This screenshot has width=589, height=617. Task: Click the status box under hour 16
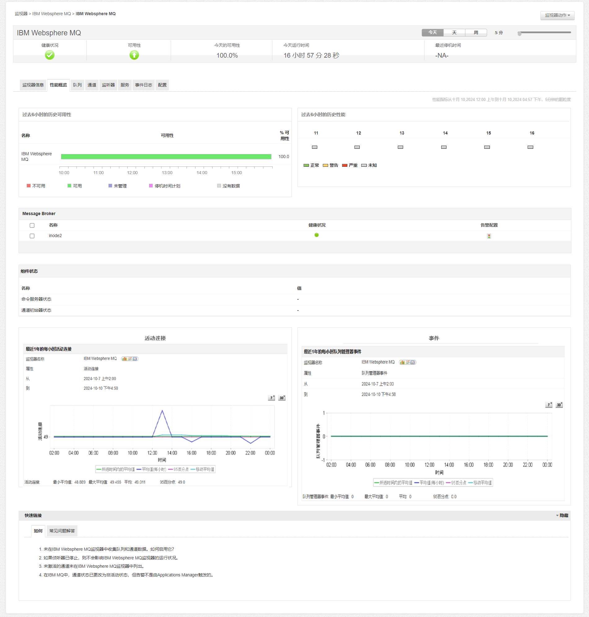(530, 147)
